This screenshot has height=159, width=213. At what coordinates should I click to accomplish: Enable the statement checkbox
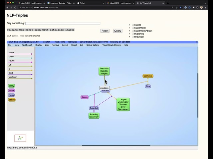click(133, 28)
